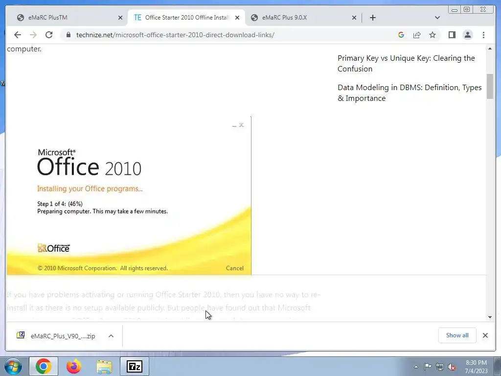Viewport: 501px width, 376px height.
Task: Open Action Center flag icon
Action: [x=428, y=367]
